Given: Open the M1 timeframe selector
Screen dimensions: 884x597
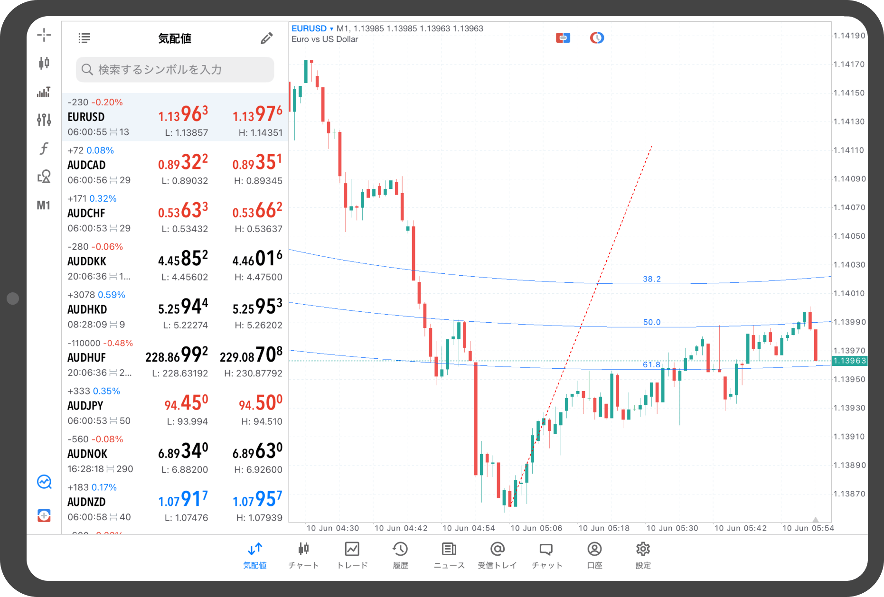Looking at the screenshot, I should [x=44, y=205].
